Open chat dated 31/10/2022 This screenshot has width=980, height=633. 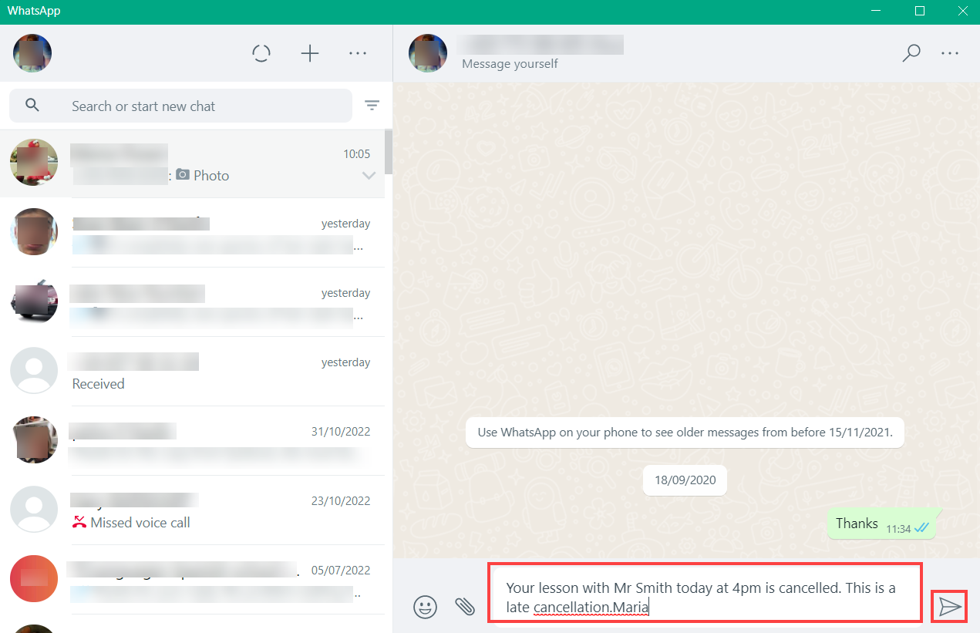pos(192,440)
